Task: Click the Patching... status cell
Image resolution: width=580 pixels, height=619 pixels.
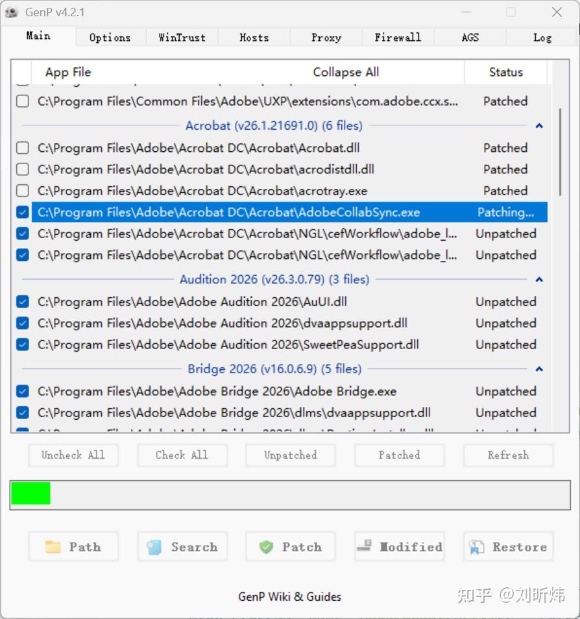Action: (506, 212)
